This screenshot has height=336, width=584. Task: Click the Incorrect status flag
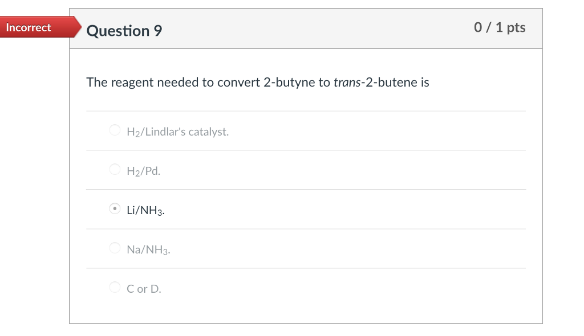[x=29, y=27]
